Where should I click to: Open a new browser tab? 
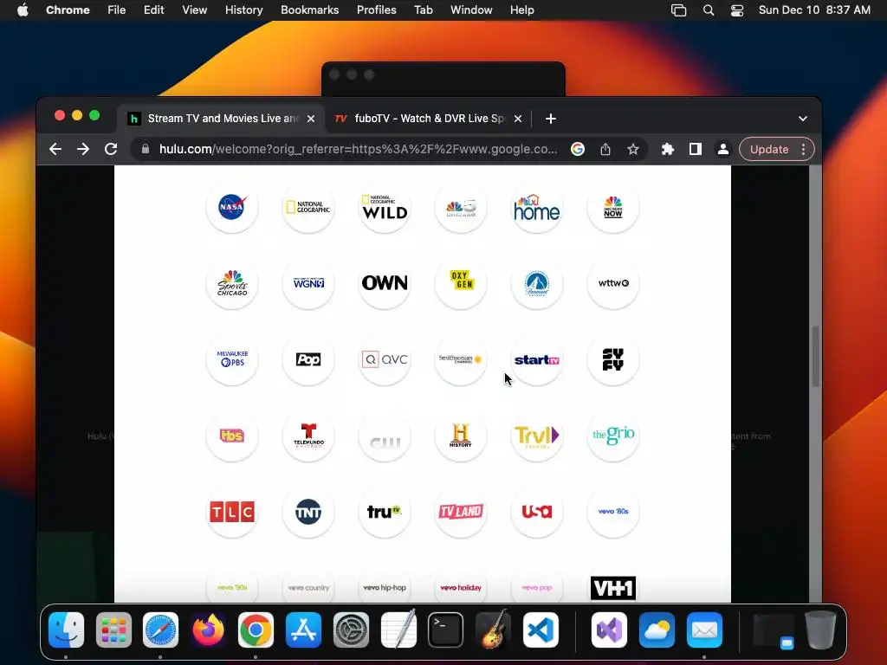550,119
